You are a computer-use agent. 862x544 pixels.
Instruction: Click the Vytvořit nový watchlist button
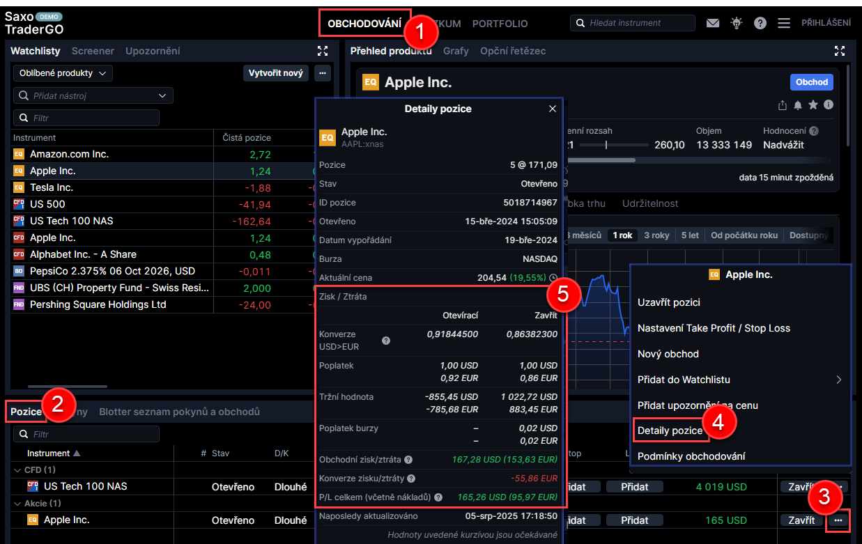point(276,72)
